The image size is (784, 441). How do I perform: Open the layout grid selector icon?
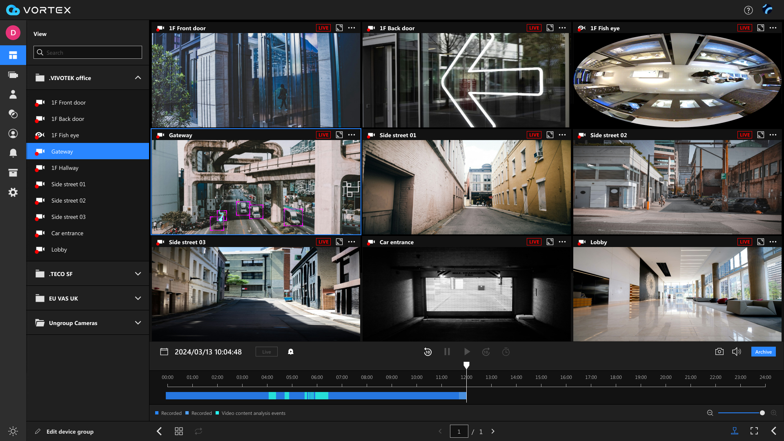click(x=179, y=431)
